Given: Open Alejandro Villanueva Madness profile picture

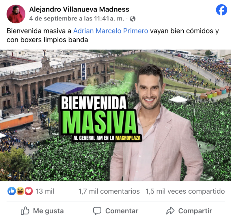Looking at the screenshot, I should pos(16,14).
